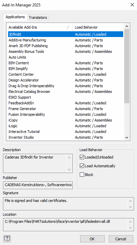Select the BIM Simplify add-in
The height and width of the screenshot is (245, 137).
[x=66, y=69]
